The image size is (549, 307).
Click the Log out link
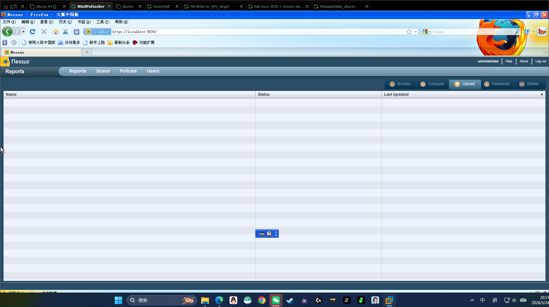pos(541,61)
